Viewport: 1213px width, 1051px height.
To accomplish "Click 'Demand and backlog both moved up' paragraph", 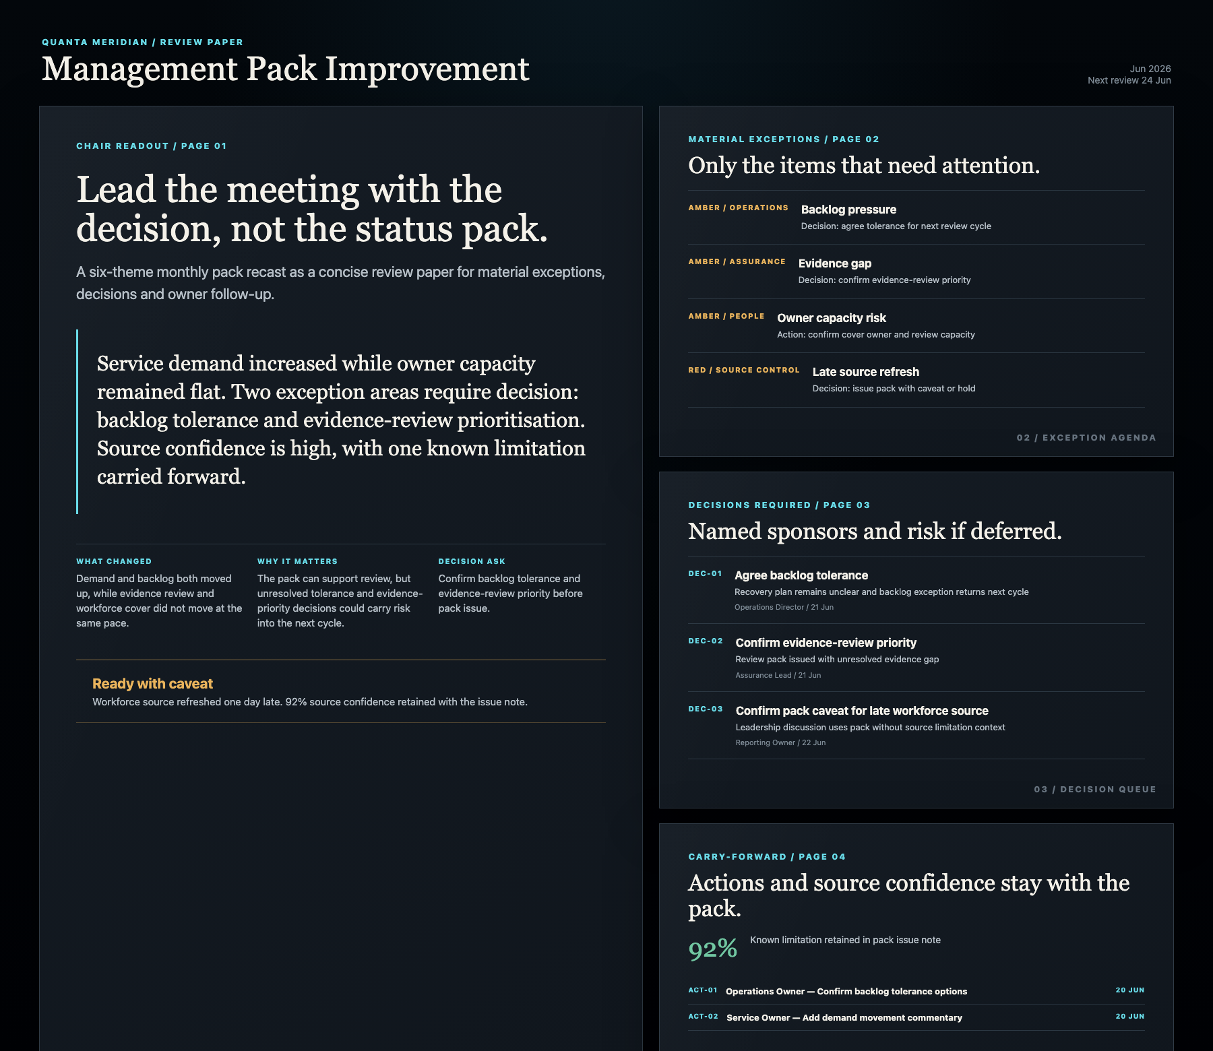I will click(x=159, y=601).
